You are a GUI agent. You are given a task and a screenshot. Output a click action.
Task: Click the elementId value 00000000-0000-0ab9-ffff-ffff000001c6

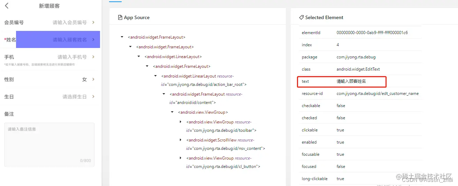click(372, 33)
